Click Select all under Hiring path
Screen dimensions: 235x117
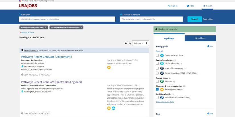pos(159,51)
